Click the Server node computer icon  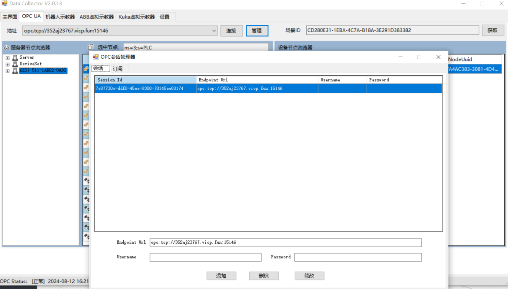15,58
